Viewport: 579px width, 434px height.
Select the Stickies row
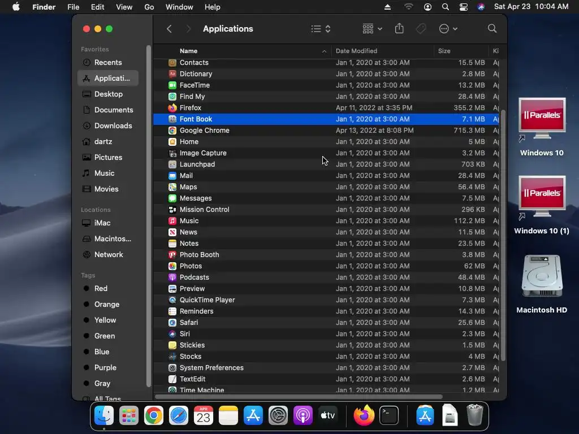pos(326,345)
